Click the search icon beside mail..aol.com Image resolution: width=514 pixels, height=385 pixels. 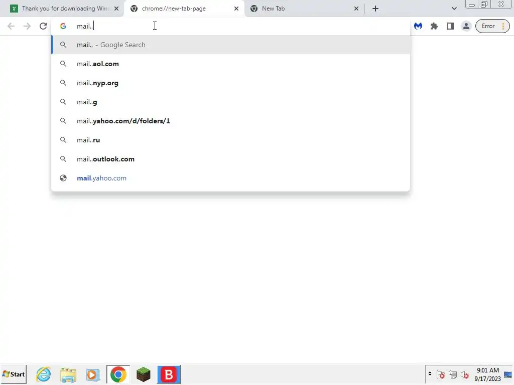click(63, 64)
